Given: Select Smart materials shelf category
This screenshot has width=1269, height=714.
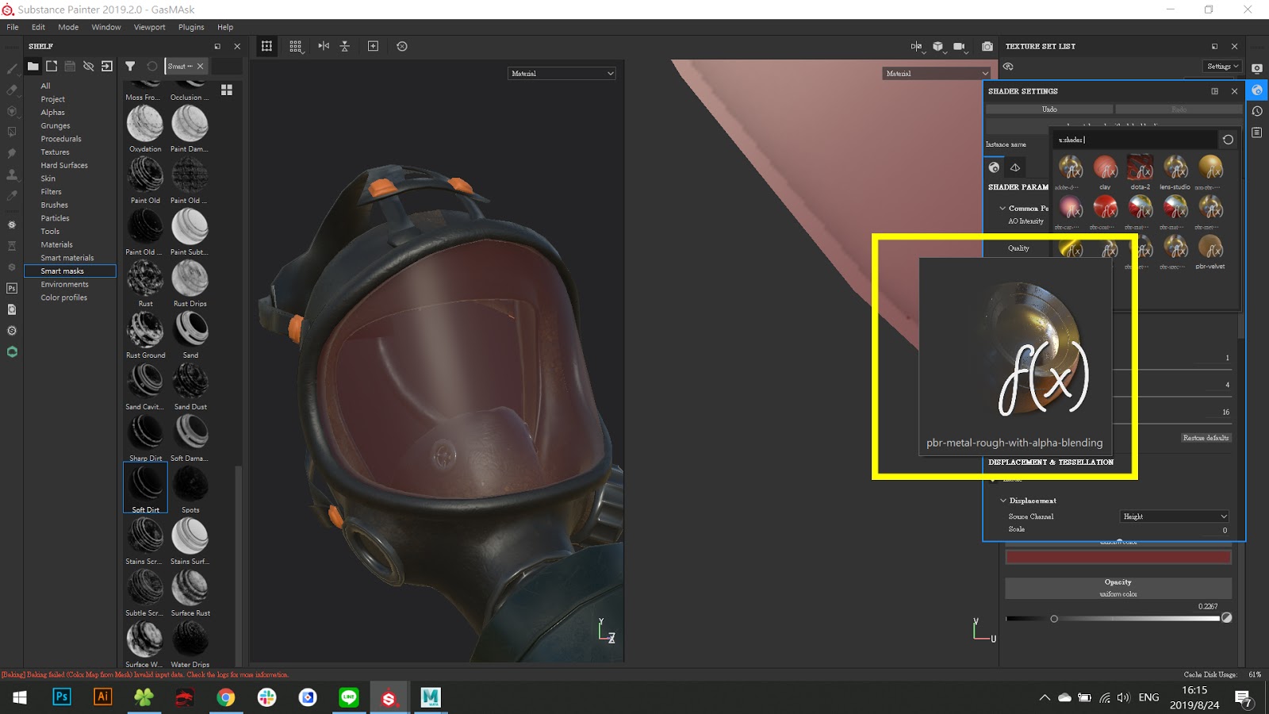Looking at the screenshot, I should click(67, 258).
